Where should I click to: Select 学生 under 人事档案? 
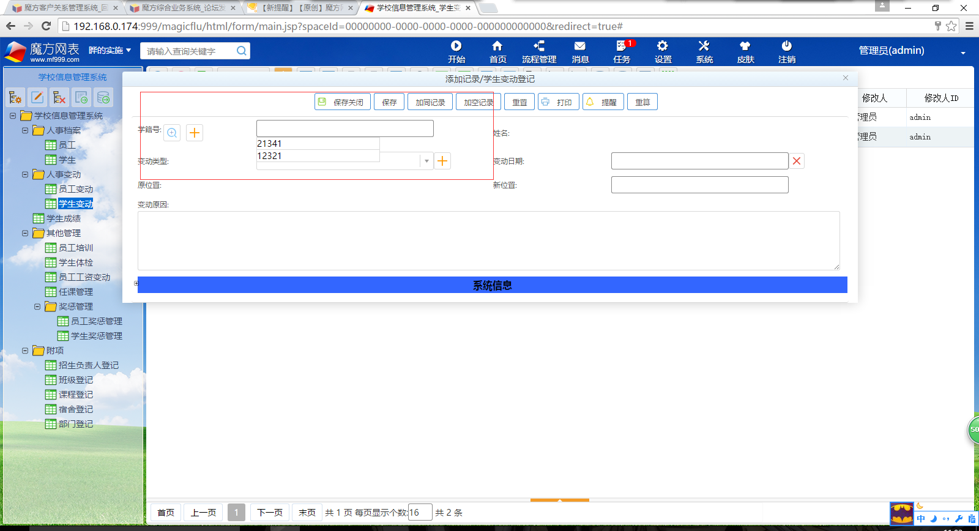67,160
